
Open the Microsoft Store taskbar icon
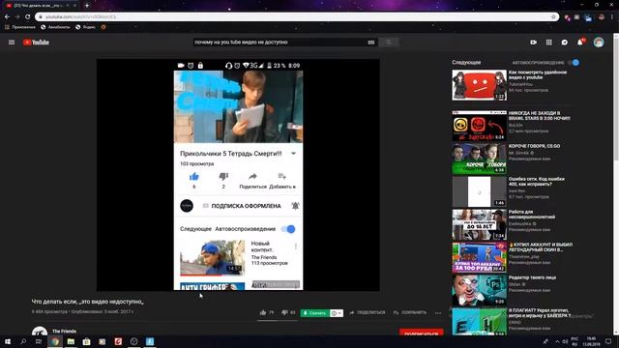86,341
